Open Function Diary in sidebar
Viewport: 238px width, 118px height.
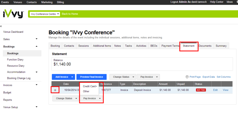click(x=15, y=60)
